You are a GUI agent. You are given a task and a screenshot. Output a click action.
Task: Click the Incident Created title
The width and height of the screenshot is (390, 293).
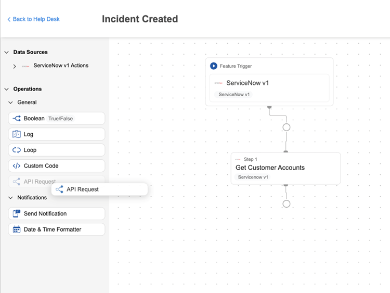140,19
